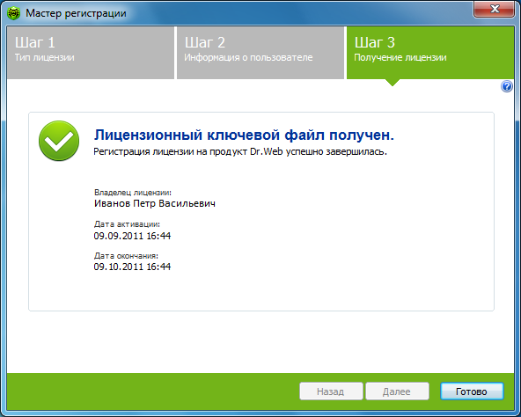Click the Владелец лицензии label
Viewport: 521px width, 417px height.
click(133, 193)
